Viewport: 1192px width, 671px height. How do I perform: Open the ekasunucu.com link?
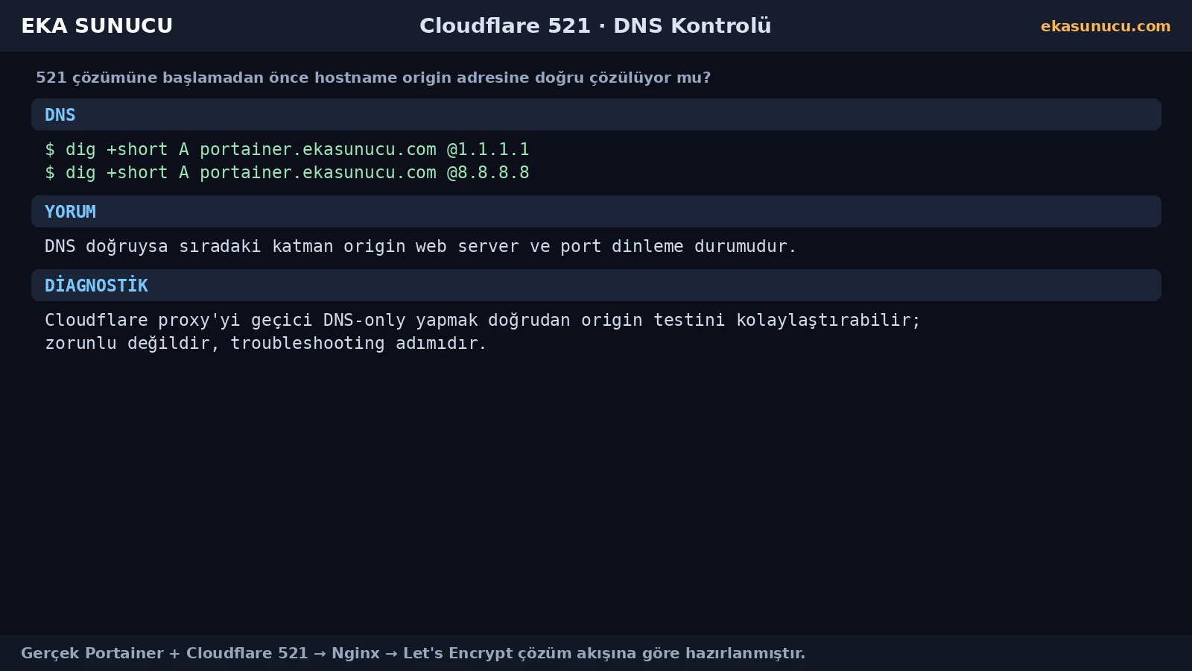(1106, 26)
